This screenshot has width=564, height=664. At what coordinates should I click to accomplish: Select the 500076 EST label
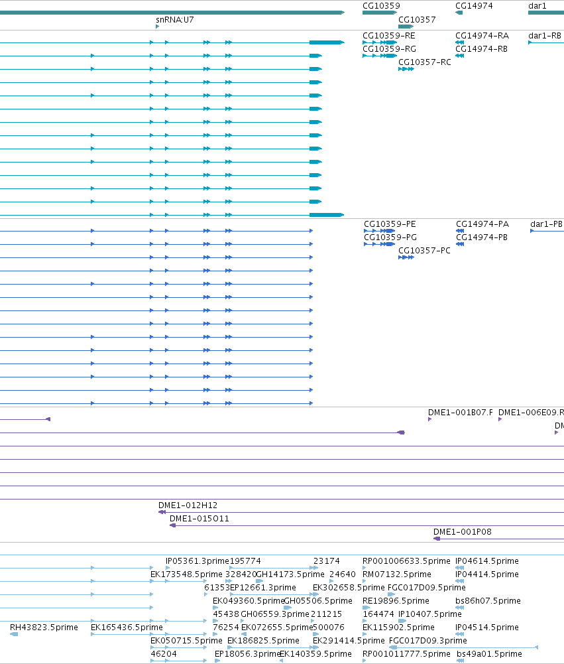coord(329,628)
